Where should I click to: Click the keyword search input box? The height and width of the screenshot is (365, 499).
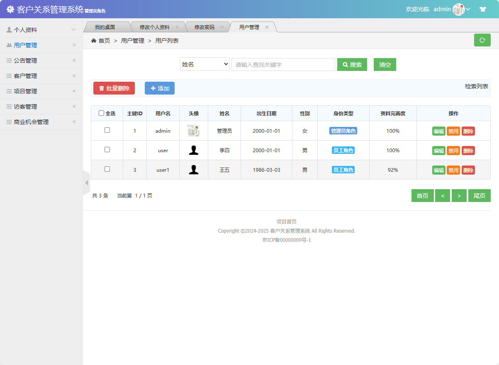(283, 64)
